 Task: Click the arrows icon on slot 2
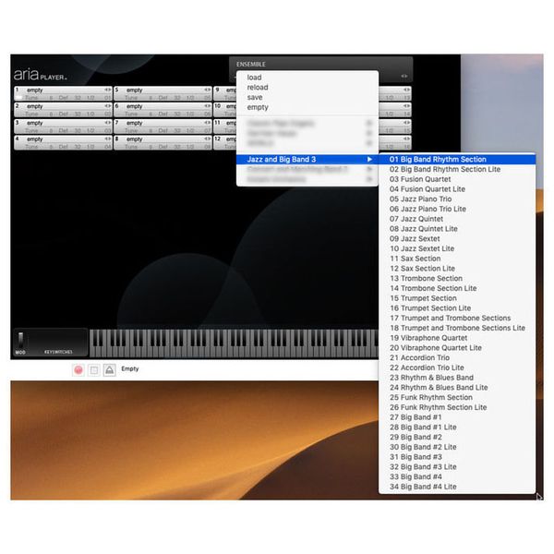point(107,106)
